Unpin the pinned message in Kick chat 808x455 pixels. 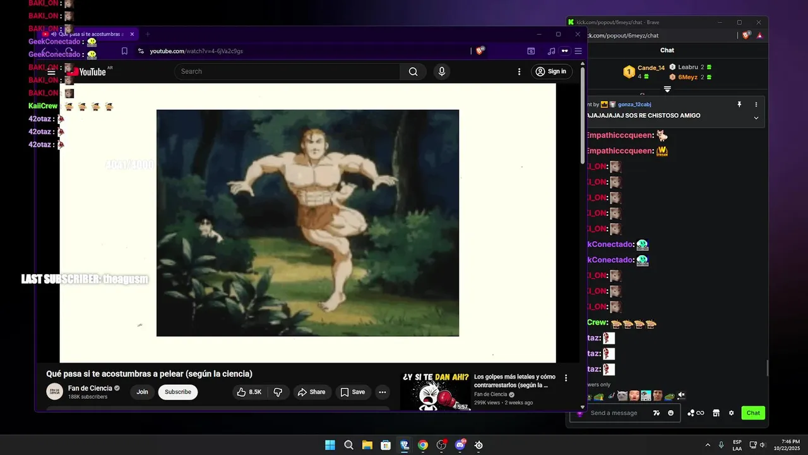[x=739, y=104]
